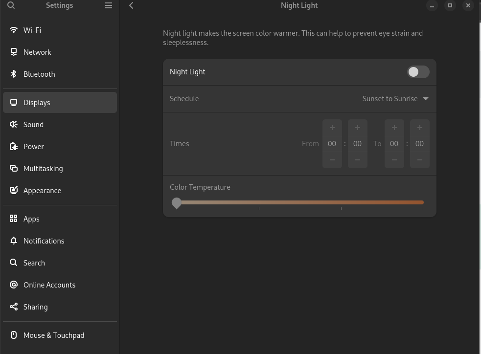Click the Power battery icon

(x=14, y=146)
